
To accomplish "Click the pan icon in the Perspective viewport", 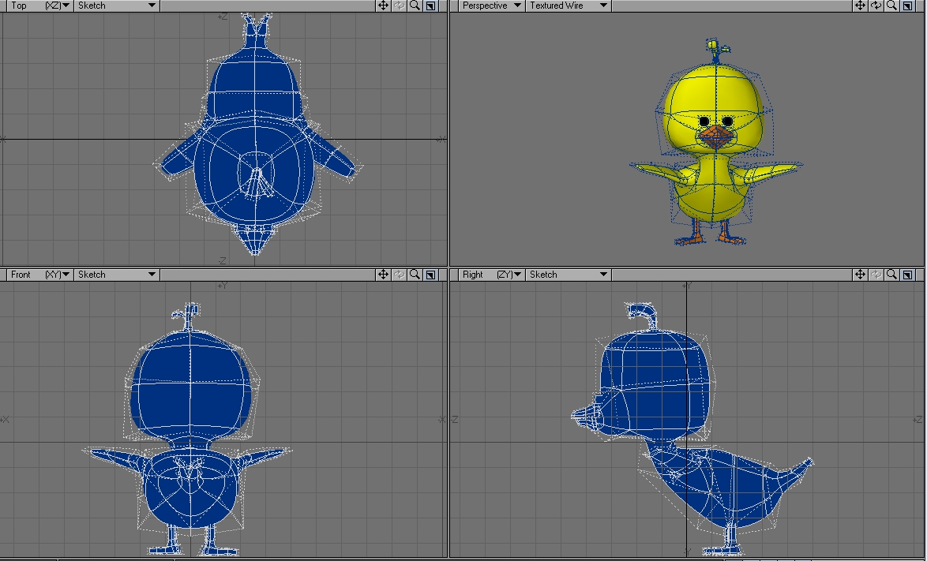I will 860,6.
